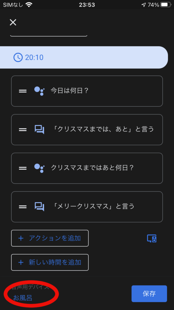Tap the speech bubble icon for メリークリスマス

[39, 207]
